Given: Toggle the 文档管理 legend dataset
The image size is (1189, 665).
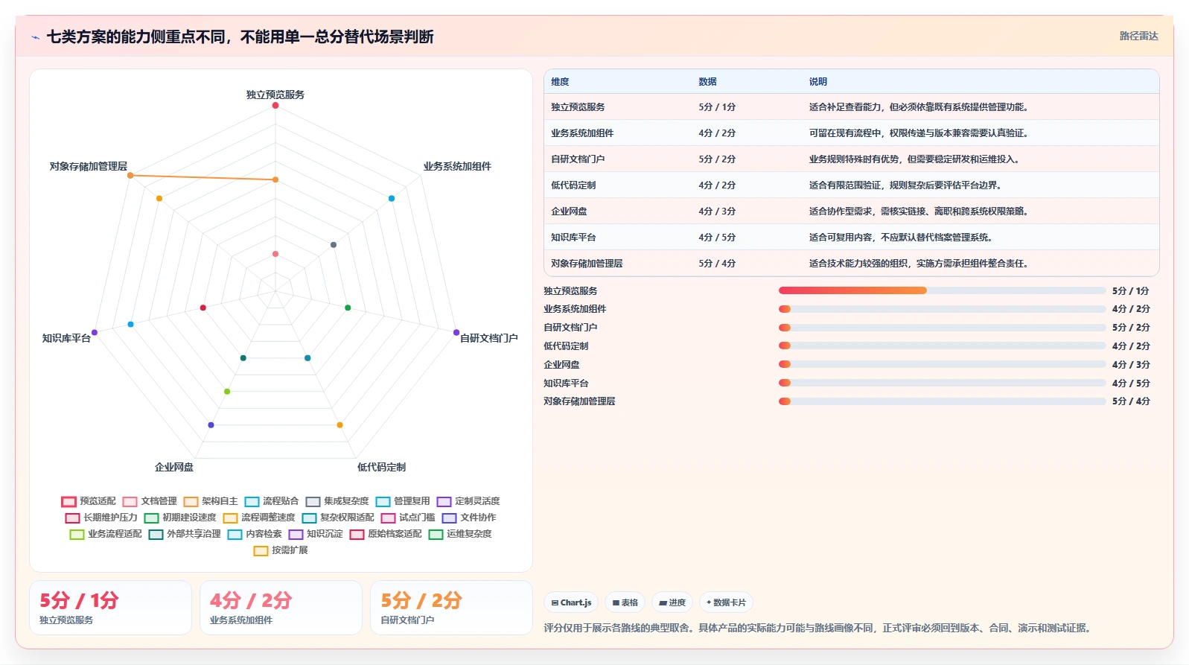Looking at the screenshot, I should [x=150, y=501].
